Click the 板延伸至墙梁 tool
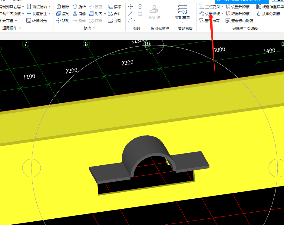The width and height of the screenshot is (284, 225). (270, 7)
